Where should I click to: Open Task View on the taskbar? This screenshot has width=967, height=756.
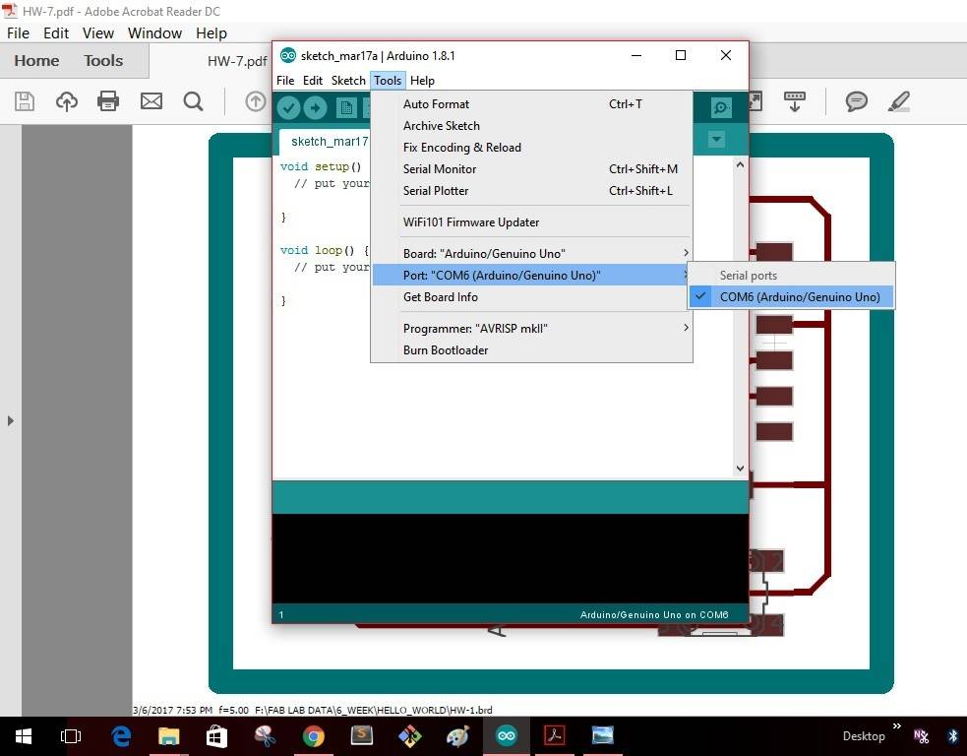tap(70, 735)
